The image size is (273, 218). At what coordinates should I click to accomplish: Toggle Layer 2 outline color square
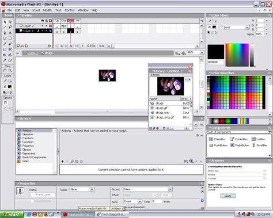51,26
